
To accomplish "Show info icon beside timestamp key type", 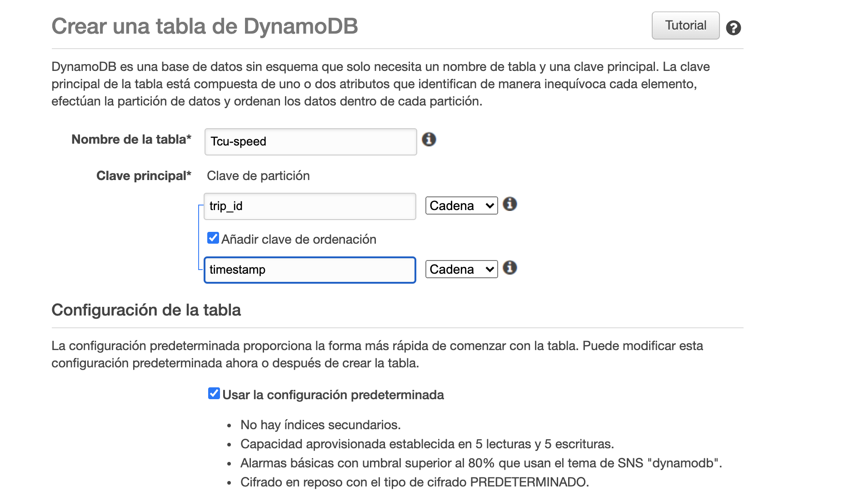I will point(510,268).
